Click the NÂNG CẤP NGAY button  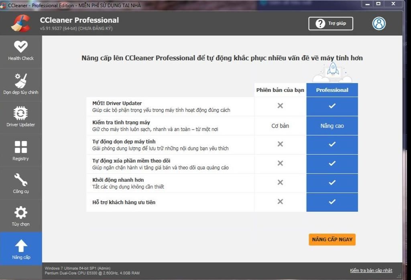pos(332,239)
